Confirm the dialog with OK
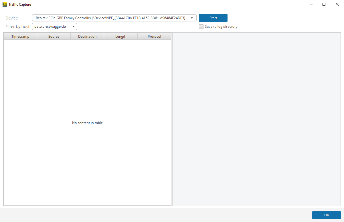The image size is (344, 222). pos(326,215)
